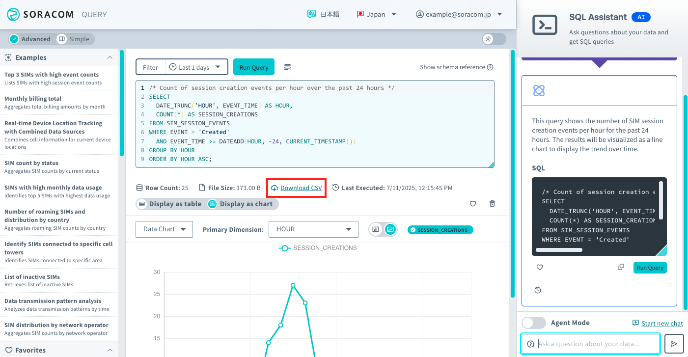The height and width of the screenshot is (357, 688).
Task: Open the example@soracom.jp account menu
Action: (x=459, y=14)
